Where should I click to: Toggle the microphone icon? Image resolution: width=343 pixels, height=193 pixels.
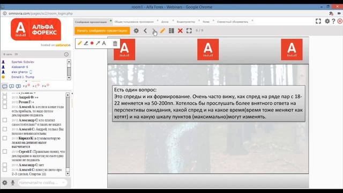tap(13, 182)
